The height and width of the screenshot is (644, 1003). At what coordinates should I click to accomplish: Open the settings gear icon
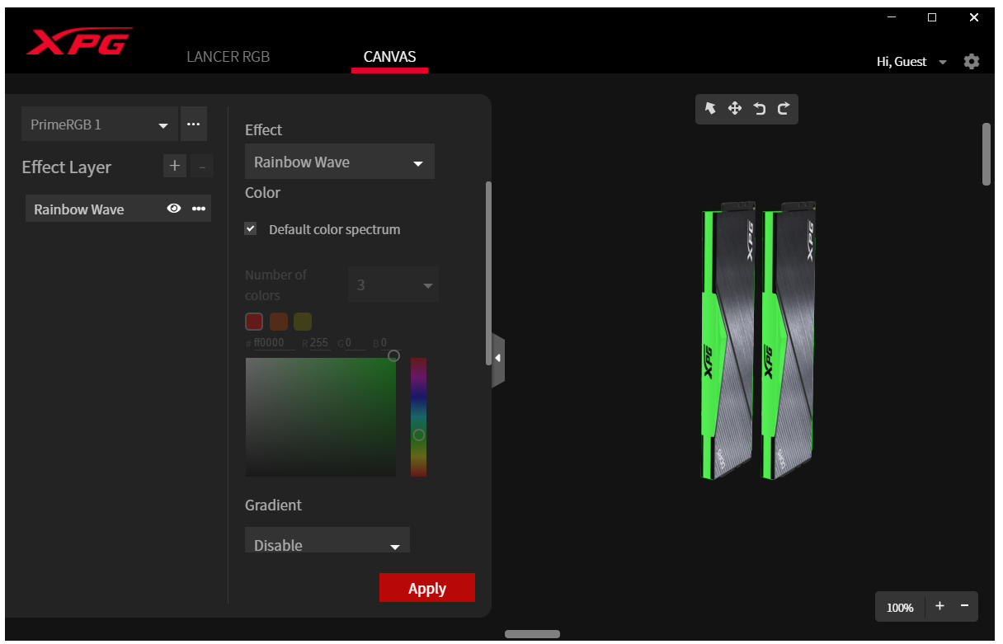pos(972,61)
